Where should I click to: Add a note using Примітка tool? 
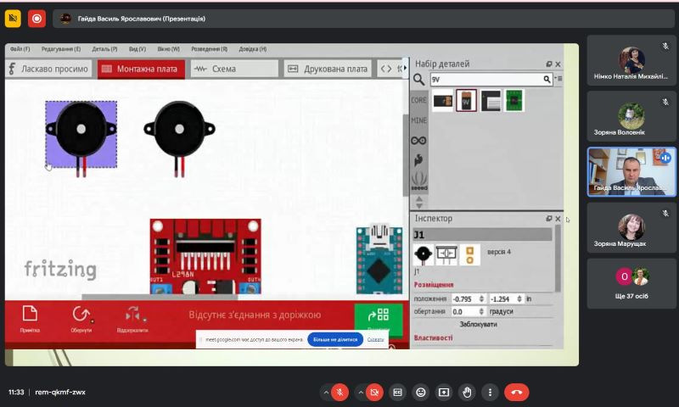click(x=30, y=319)
